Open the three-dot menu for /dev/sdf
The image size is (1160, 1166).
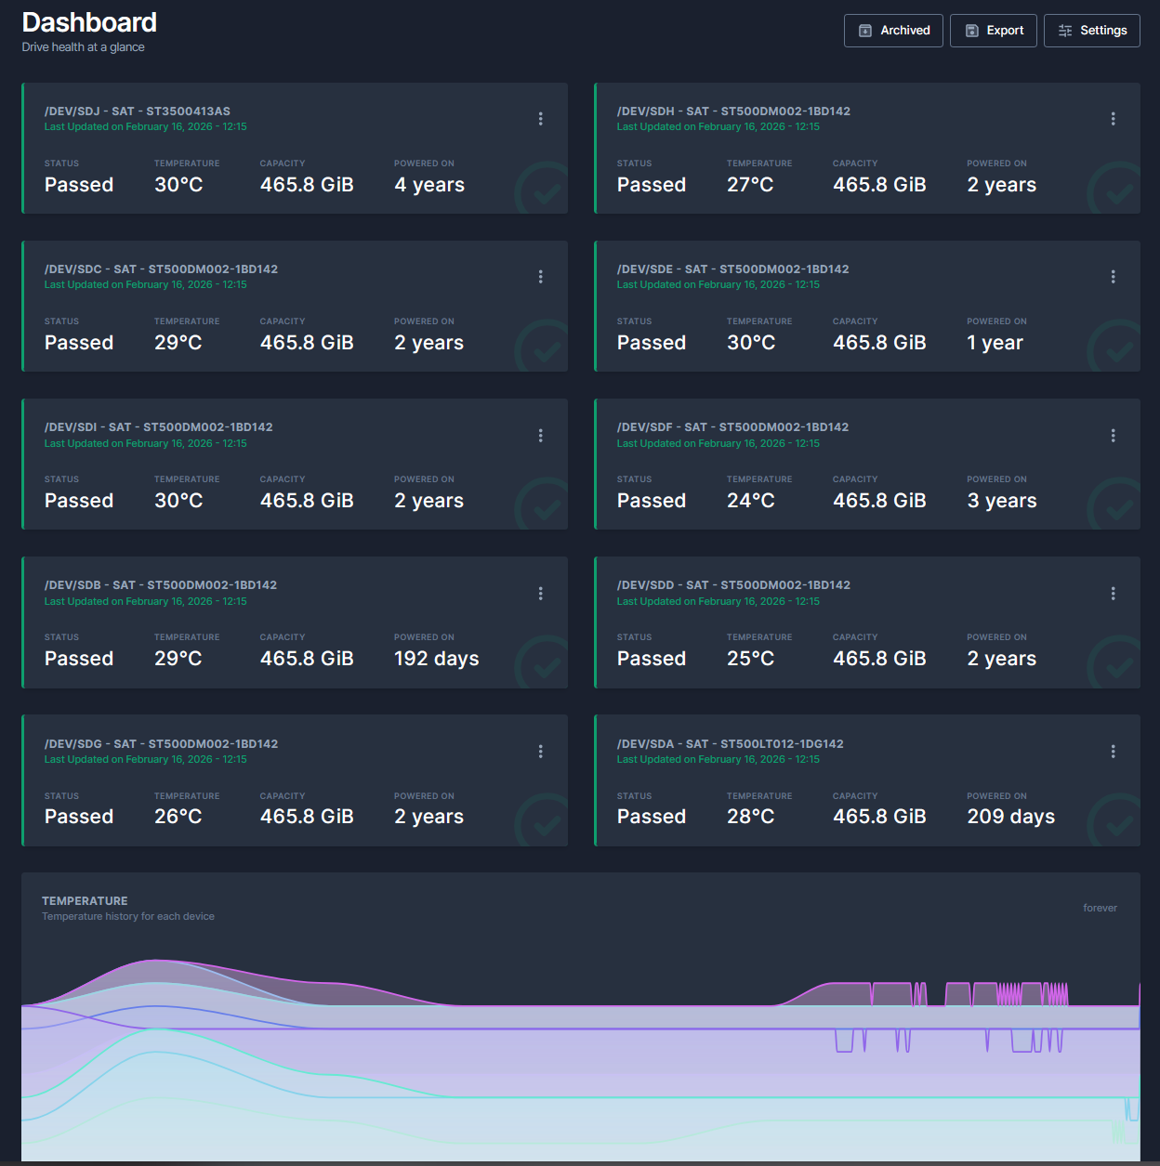coord(1113,436)
